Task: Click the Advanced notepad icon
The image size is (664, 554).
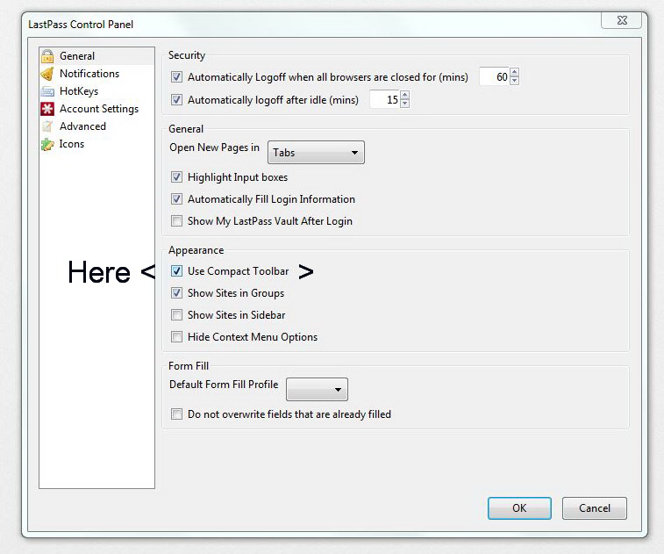Action: [47, 126]
